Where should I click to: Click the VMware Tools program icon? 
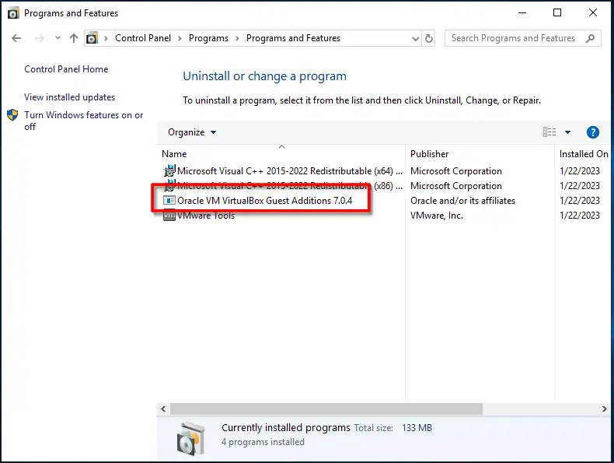(x=169, y=216)
